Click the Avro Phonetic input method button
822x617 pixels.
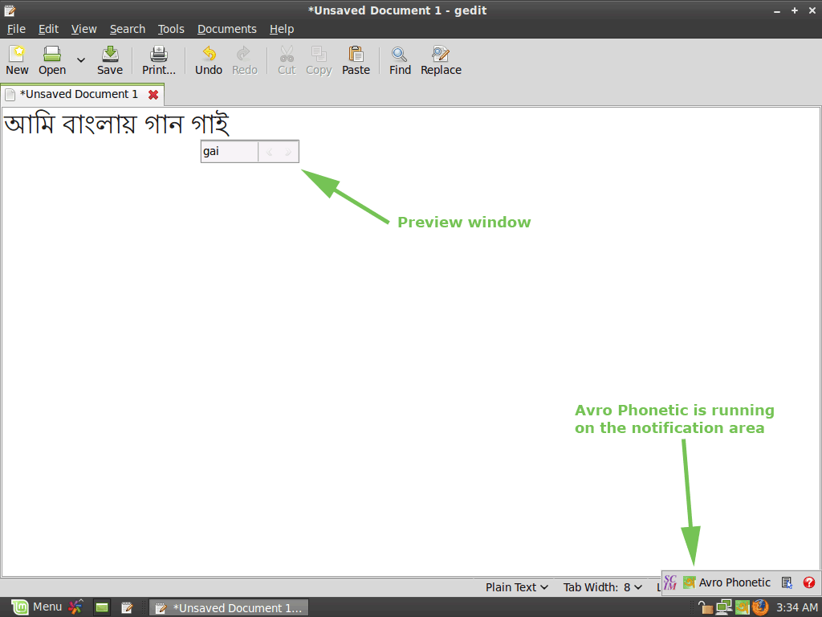[726, 582]
